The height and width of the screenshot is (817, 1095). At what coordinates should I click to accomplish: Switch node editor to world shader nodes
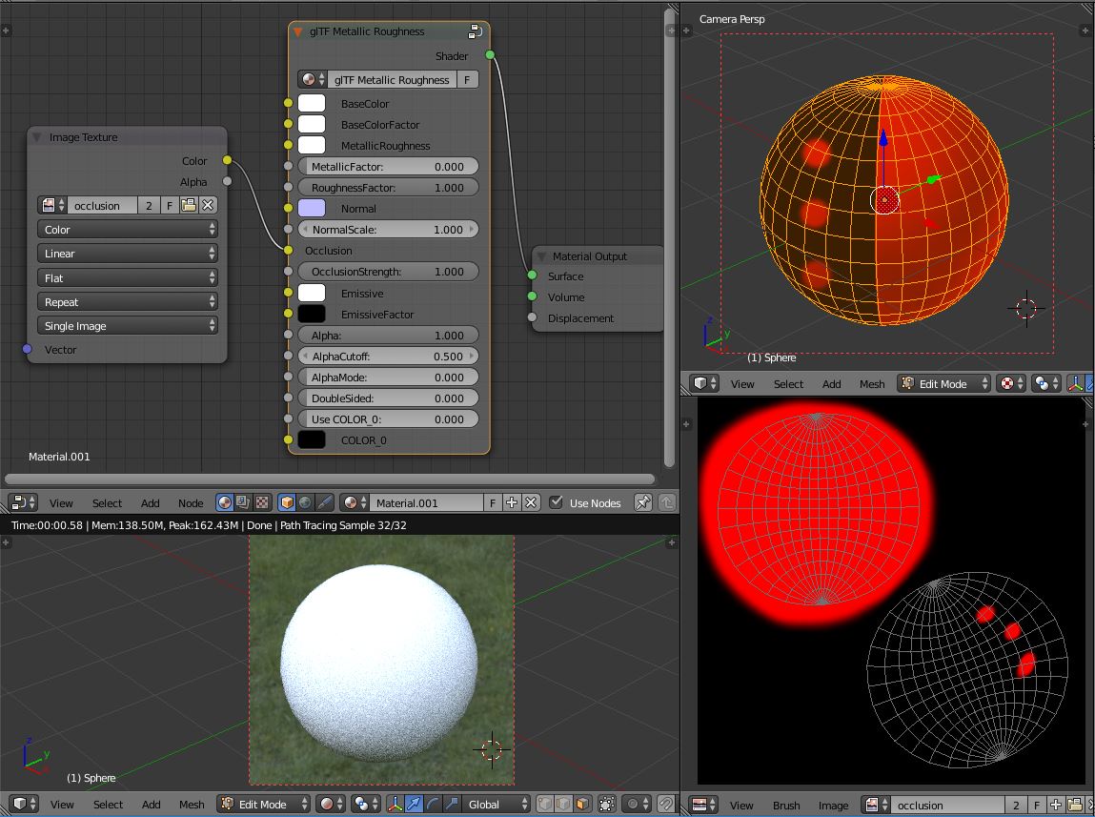click(304, 502)
